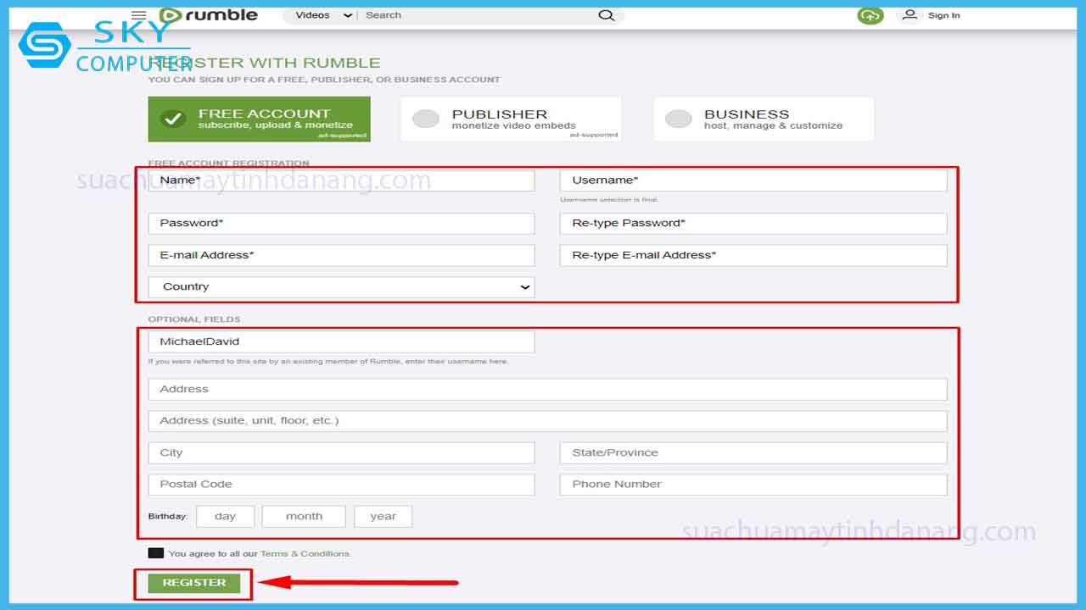This screenshot has height=610, width=1086.
Task: Select the Business account option
Action: 764,119
